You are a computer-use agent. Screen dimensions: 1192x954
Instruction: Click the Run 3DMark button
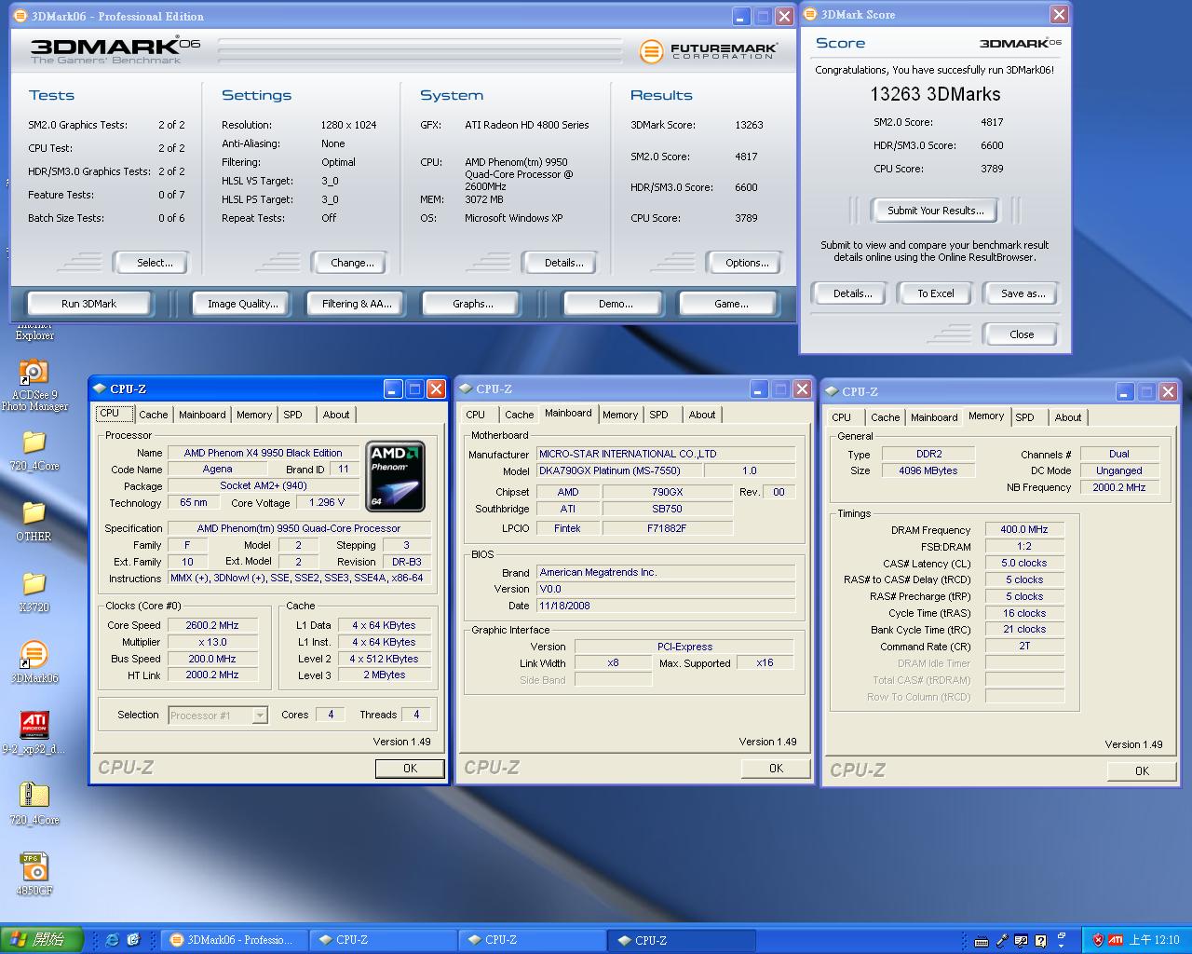89,304
